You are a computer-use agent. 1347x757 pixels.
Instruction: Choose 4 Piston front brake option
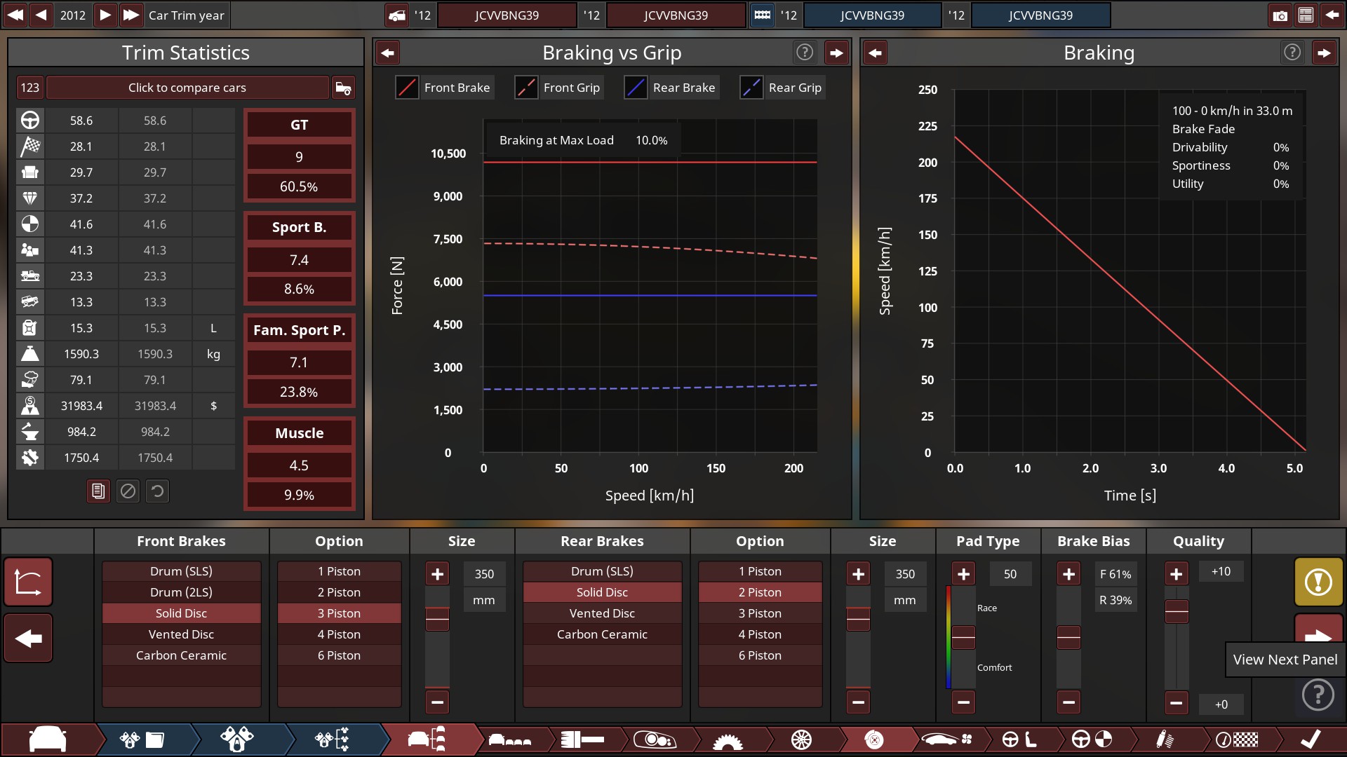pos(339,634)
